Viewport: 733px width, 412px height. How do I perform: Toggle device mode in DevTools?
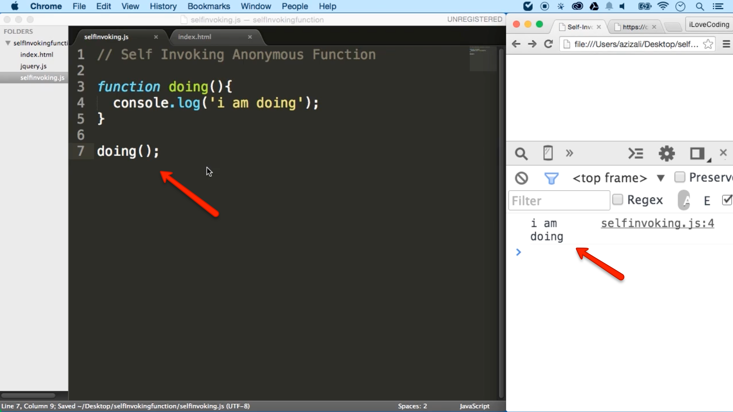[x=547, y=153]
